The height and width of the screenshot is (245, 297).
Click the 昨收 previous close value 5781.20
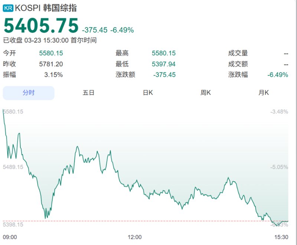pos(51,64)
